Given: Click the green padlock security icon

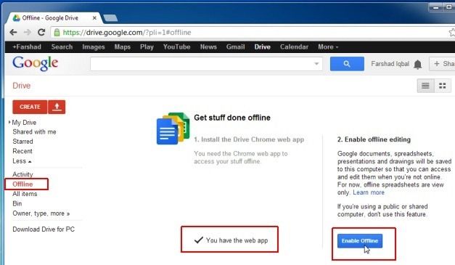Looking at the screenshot, I should point(57,32).
